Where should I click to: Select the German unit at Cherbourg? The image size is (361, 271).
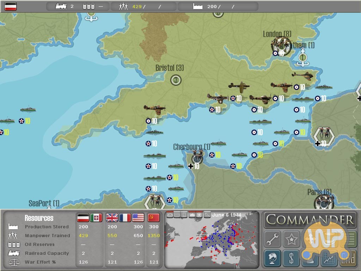[196, 156]
